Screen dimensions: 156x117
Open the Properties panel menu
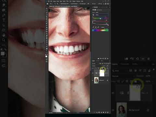point(110,7)
